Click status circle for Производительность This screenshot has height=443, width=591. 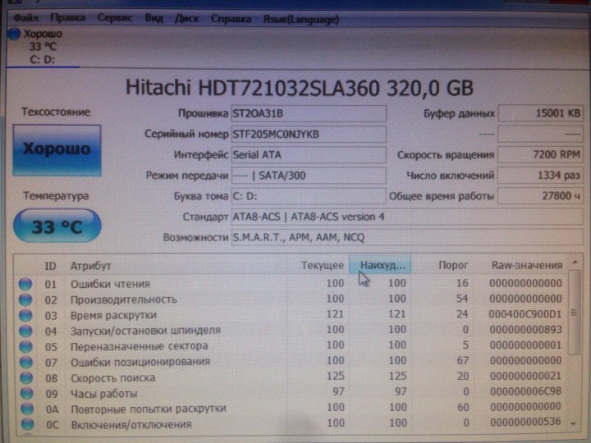25,299
